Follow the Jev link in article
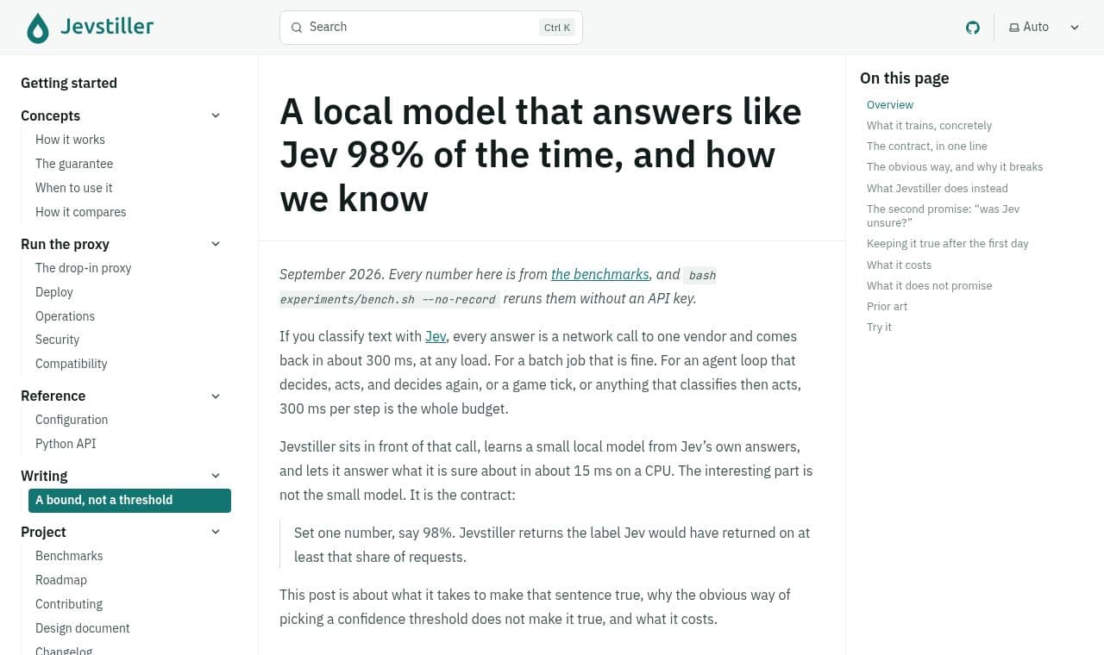The image size is (1104, 655). pyautogui.click(x=436, y=336)
